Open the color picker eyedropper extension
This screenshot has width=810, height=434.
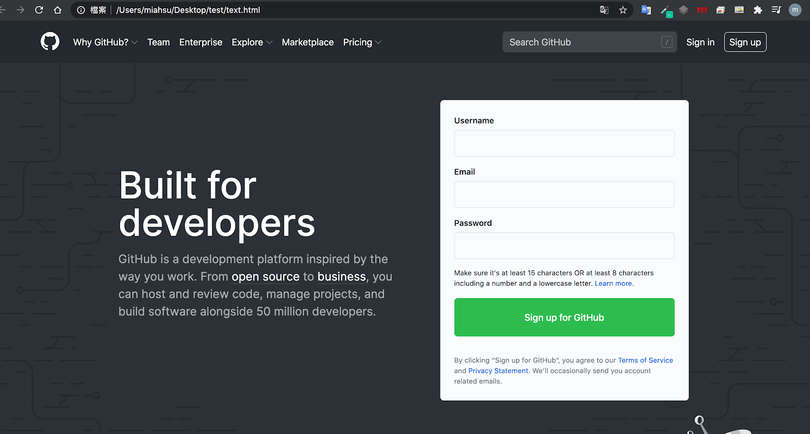[x=666, y=11]
